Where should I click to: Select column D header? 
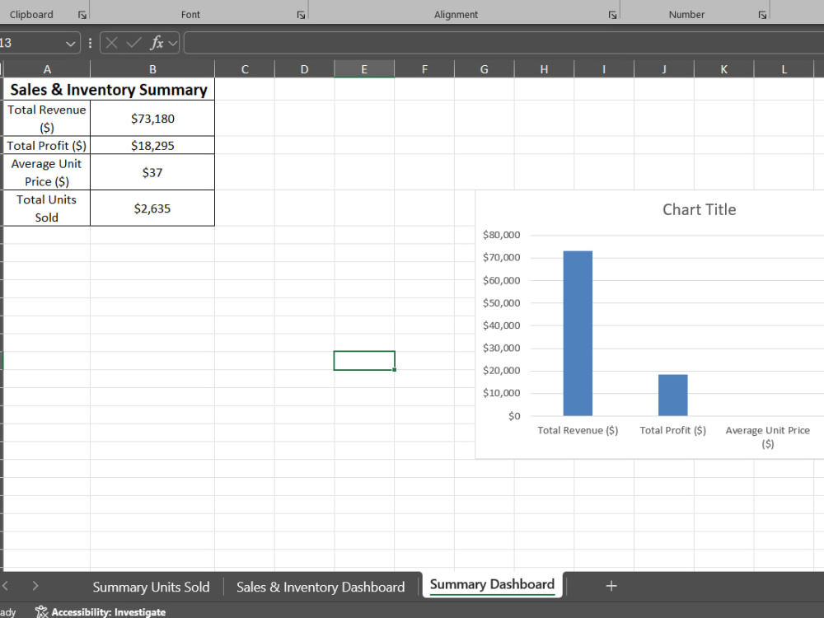point(304,69)
